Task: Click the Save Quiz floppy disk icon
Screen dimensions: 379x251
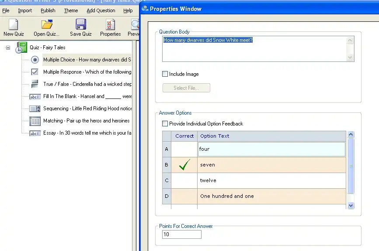Action: (x=80, y=25)
